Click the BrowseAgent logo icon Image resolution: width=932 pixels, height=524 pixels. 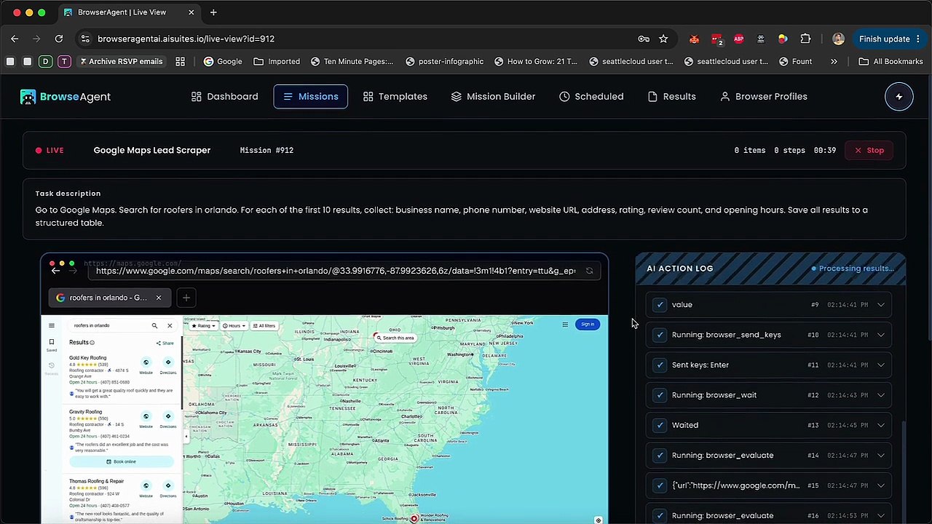[28, 97]
